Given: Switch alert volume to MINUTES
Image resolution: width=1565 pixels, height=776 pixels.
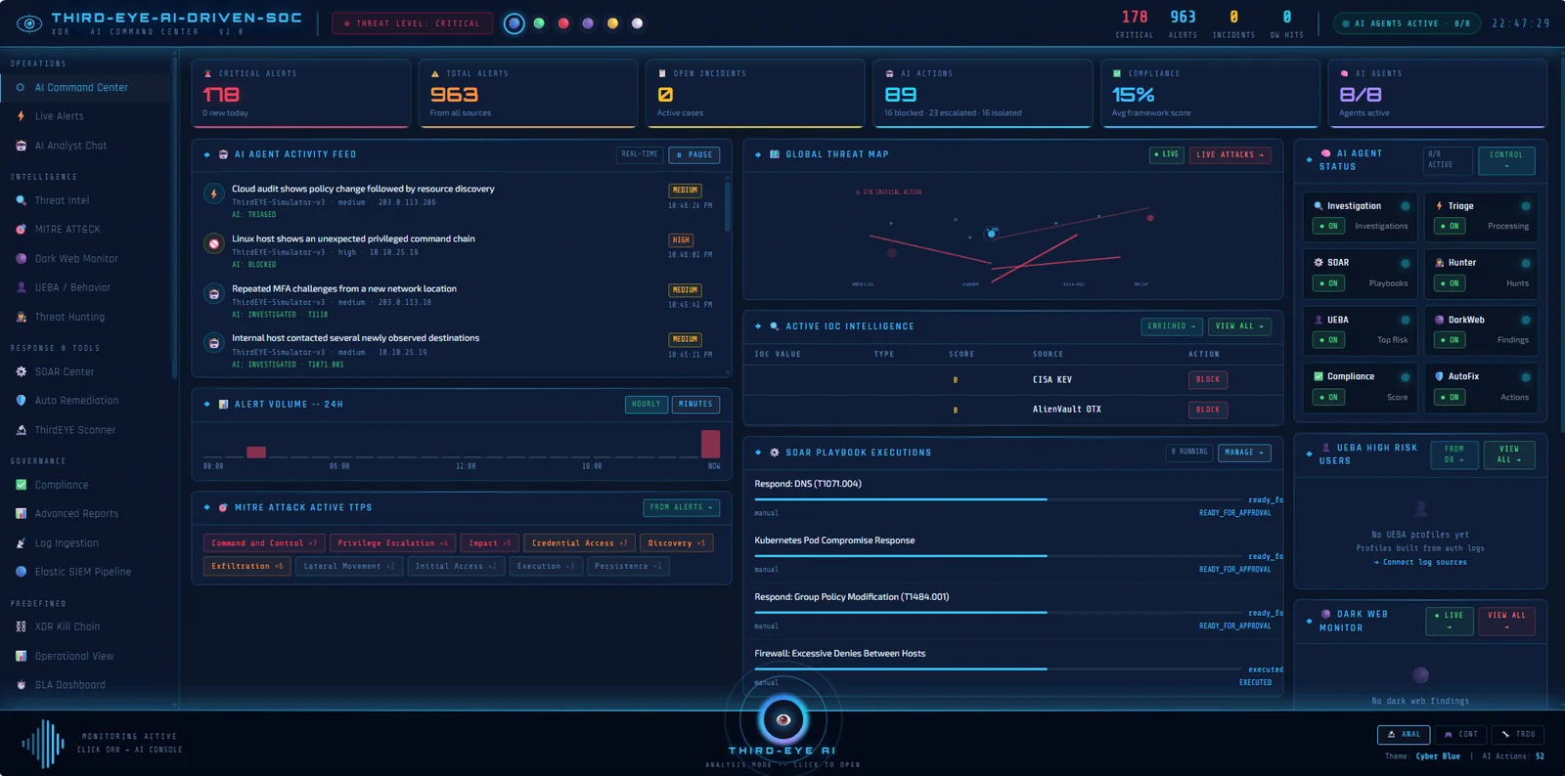Looking at the screenshot, I should point(695,404).
